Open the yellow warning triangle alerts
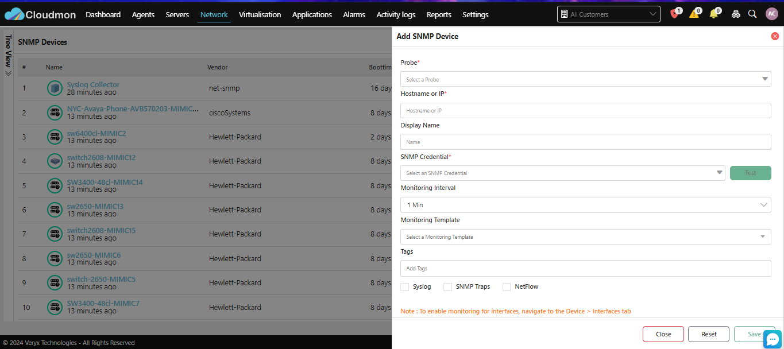Screen dimensions: 784x349 (694, 14)
